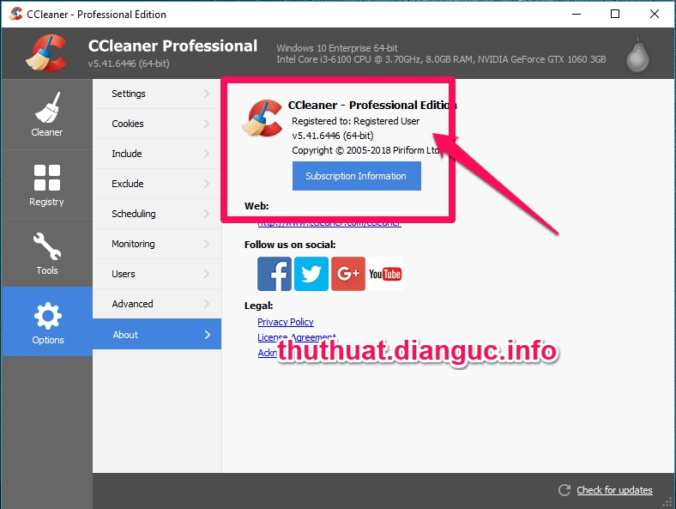Open the Settings options page
Screen dimensions: 676x509
tap(157, 94)
